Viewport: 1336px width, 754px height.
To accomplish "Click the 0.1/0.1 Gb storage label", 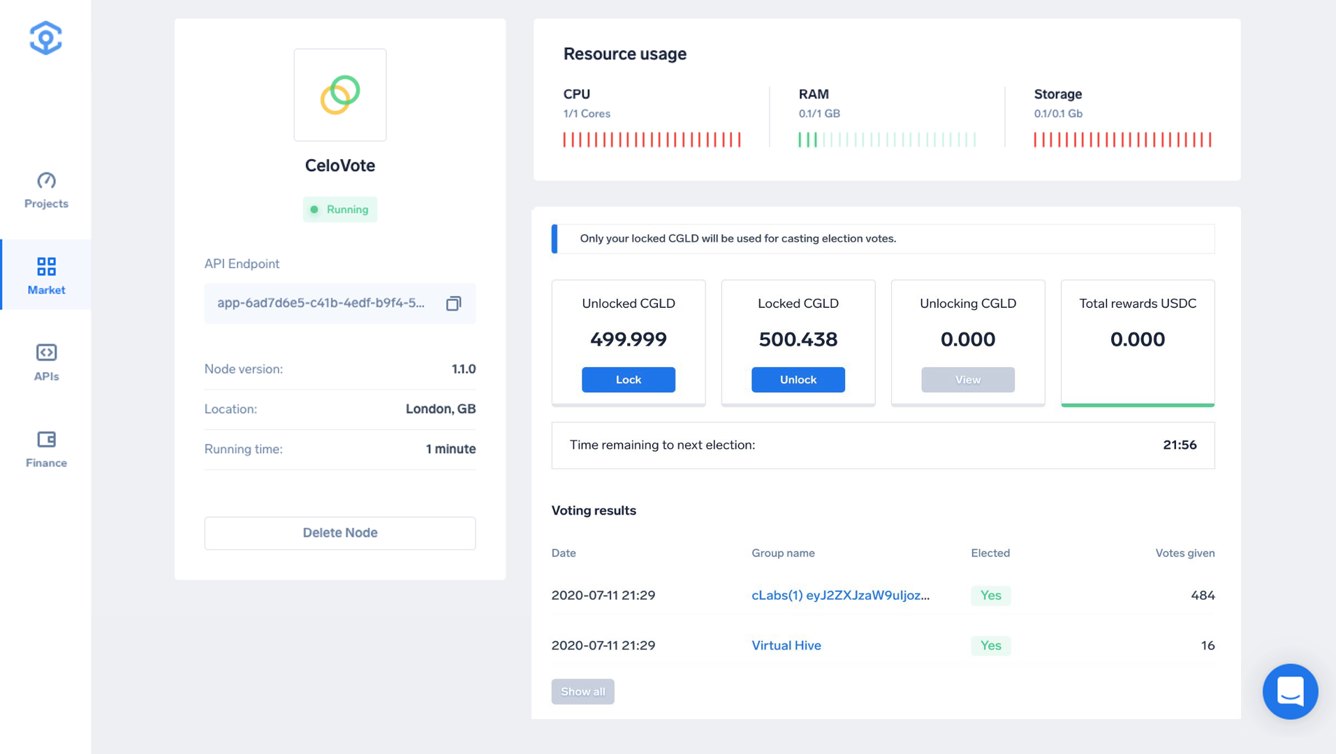I will 1058,114.
